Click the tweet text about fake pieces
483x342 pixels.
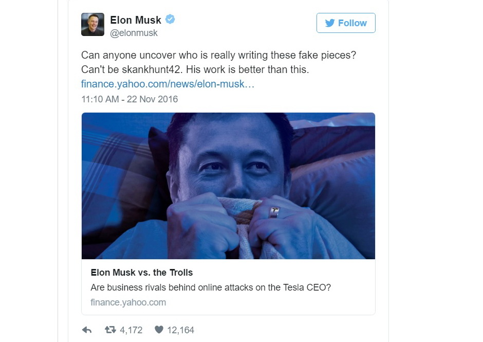pyautogui.click(x=219, y=55)
